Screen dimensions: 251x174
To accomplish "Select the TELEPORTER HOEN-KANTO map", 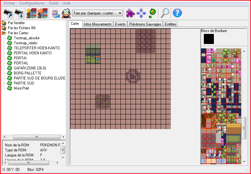I will coord(37,48).
